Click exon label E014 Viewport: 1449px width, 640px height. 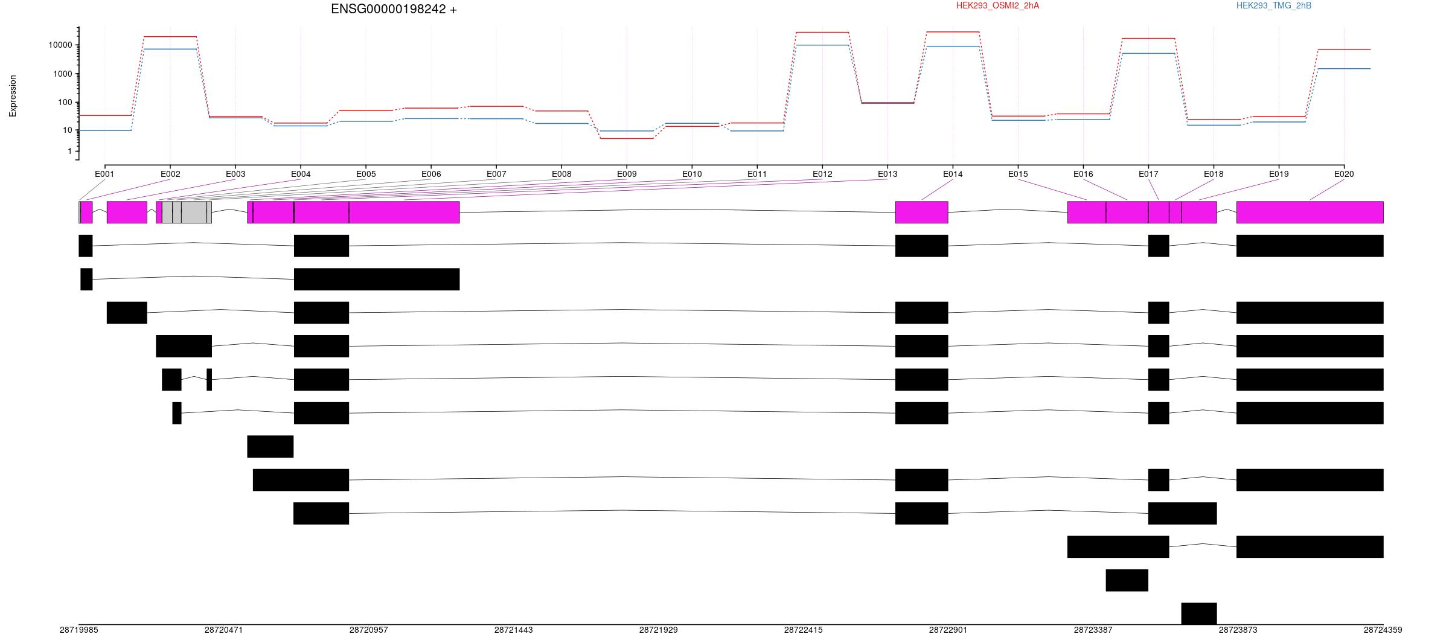click(x=953, y=174)
